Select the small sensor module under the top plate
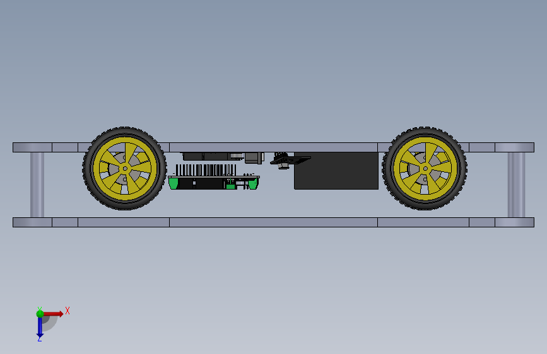The image size is (547, 354). tap(290, 160)
